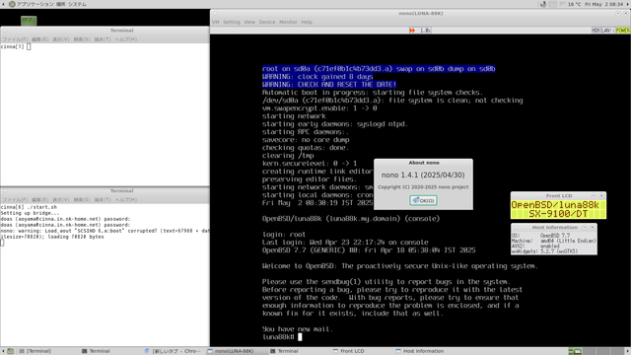The image size is (631, 355).
Task: Click 'WARNING: CHECK AND RESET THE DATE!' line
Action: click(329, 85)
